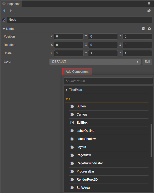This screenshot has height=193, width=154.
Task: Click the Position X field
Action: pyautogui.click(x=69, y=36)
